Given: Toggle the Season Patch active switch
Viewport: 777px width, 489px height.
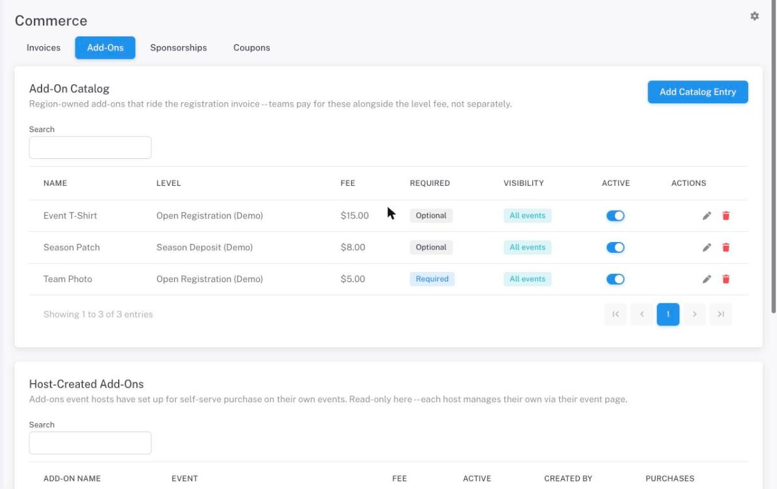Looking at the screenshot, I should pyautogui.click(x=615, y=248).
